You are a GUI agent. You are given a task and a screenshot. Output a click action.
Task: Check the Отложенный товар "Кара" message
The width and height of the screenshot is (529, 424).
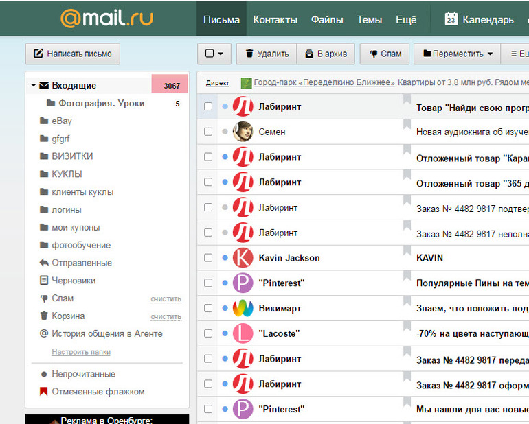[x=208, y=156]
